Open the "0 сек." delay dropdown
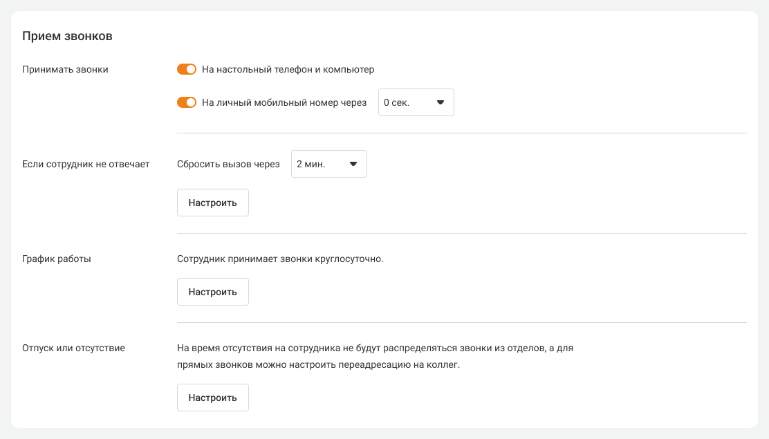Image resolution: width=769 pixels, height=439 pixels. pos(415,102)
